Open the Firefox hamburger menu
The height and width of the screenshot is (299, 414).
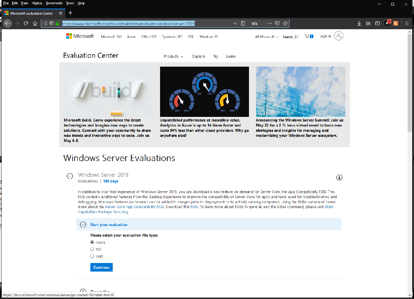(x=407, y=23)
